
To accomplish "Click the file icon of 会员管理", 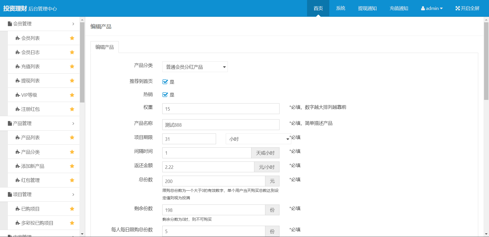I will pos(10,24).
